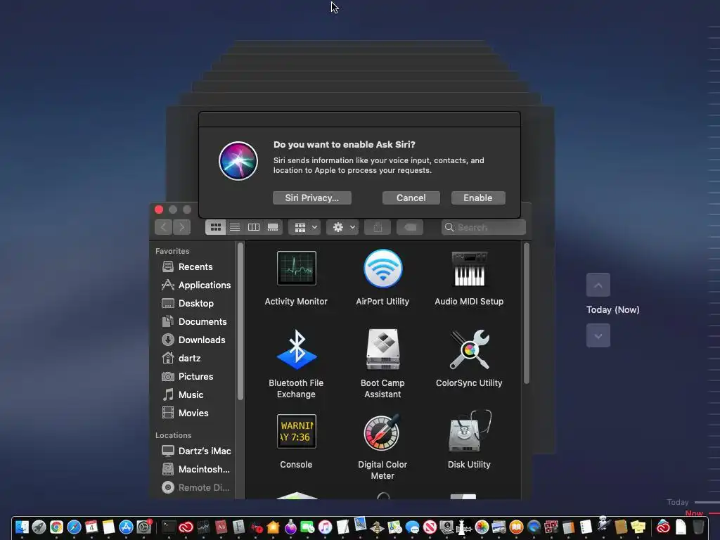Screen dimensions: 720x540
Task: Click the Today (Now) label
Action: tap(612, 310)
